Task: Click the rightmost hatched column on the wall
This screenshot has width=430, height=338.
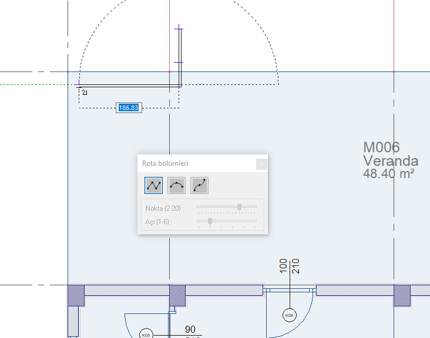Action: click(402, 294)
